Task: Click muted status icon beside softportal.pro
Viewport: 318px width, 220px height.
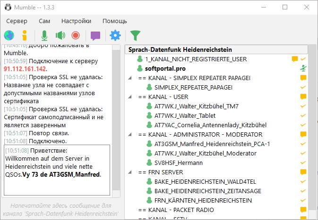Action: coord(303,69)
